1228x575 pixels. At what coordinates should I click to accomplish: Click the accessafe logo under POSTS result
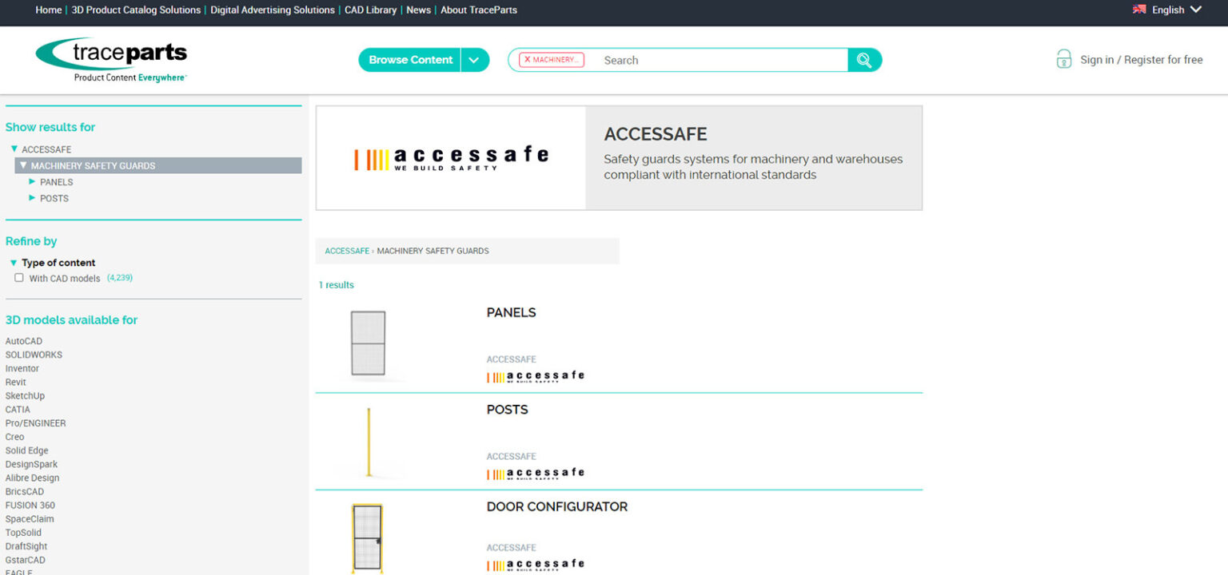pos(536,473)
